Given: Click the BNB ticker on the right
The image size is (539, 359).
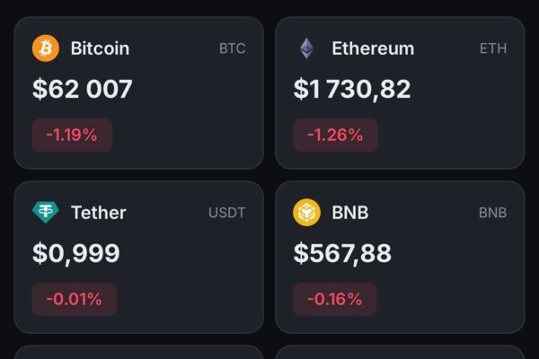Looking at the screenshot, I should coord(493,213).
